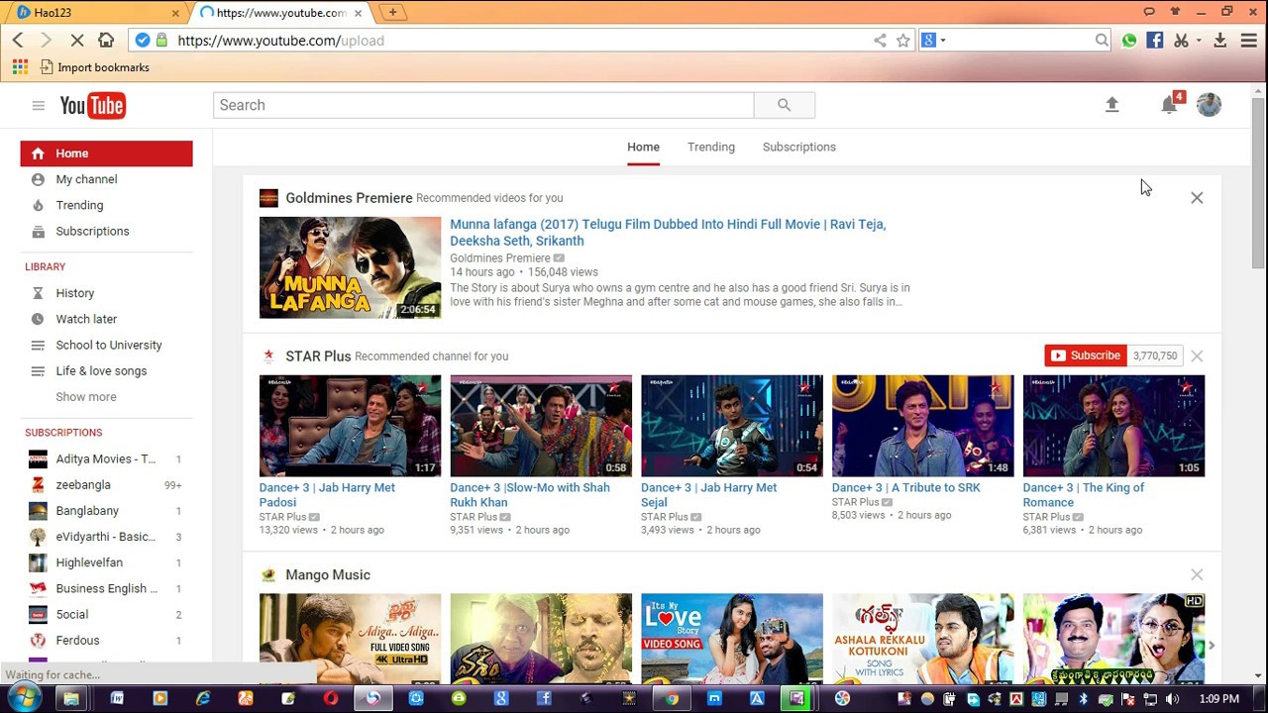Open the apps grid icon in bookmarks bar
The width and height of the screenshot is (1268, 713).
pyautogui.click(x=20, y=67)
